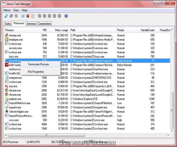Click the winamp.exe lightning icon
This screenshot has width=177, height=147.
(7, 35)
